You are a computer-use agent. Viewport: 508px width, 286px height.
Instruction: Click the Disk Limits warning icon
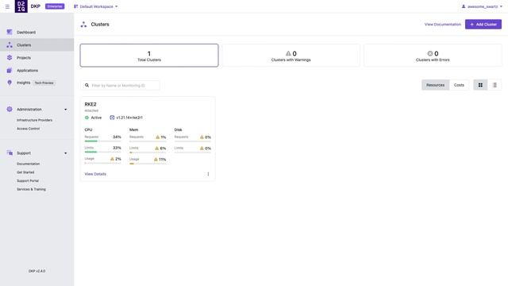pyautogui.click(x=202, y=149)
